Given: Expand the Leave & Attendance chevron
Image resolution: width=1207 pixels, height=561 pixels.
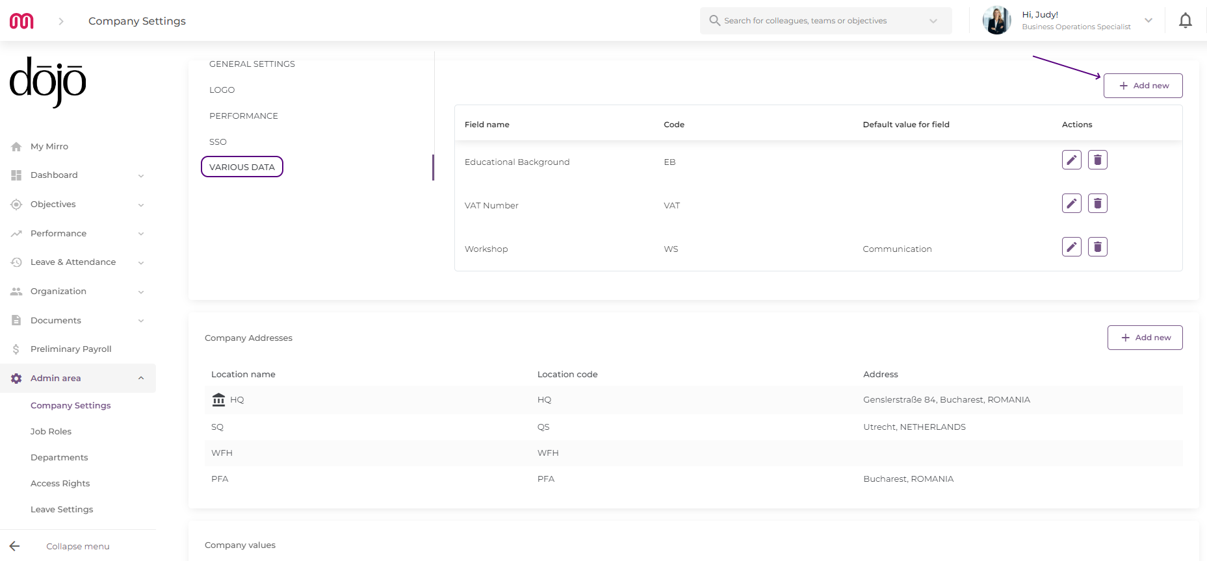Looking at the screenshot, I should coord(141,263).
